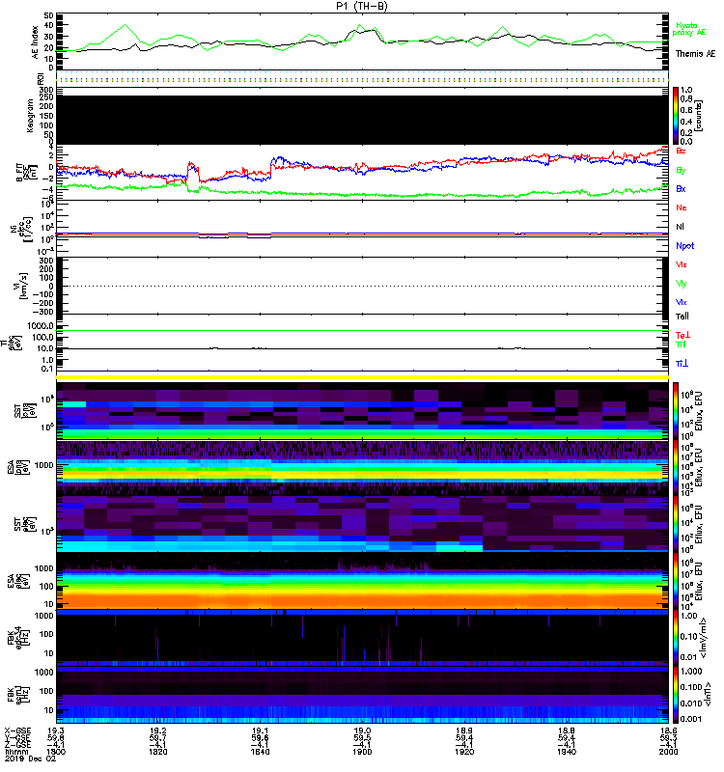724x772 pixels.
Task: Click the dotted zero line in Vi panel
Action: (x=362, y=286)
